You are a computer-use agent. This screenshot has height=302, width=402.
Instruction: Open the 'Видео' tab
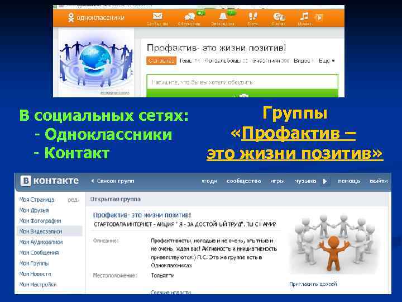pyautogui.click(x=304, y=60)
